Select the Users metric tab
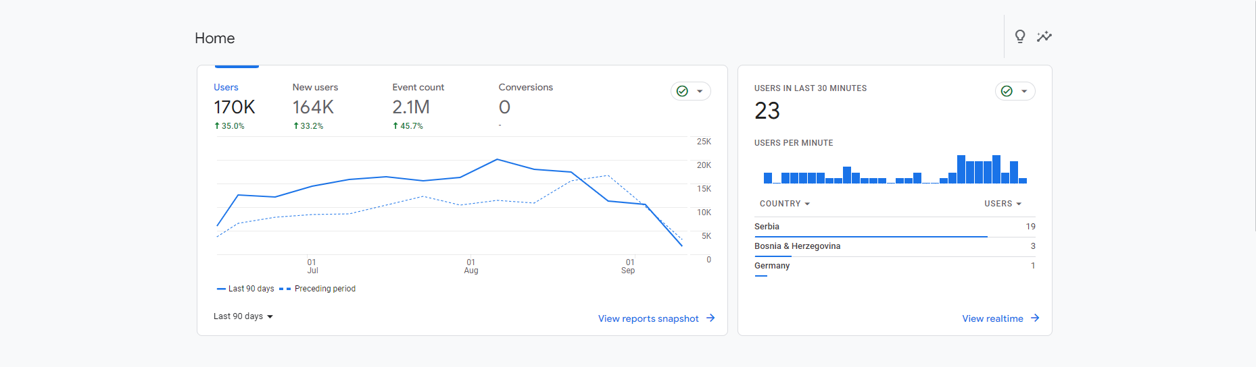1256x367 pixels. pyautogui.click(x=234, y=106)
